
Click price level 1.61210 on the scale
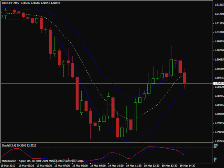click(219, 14)
